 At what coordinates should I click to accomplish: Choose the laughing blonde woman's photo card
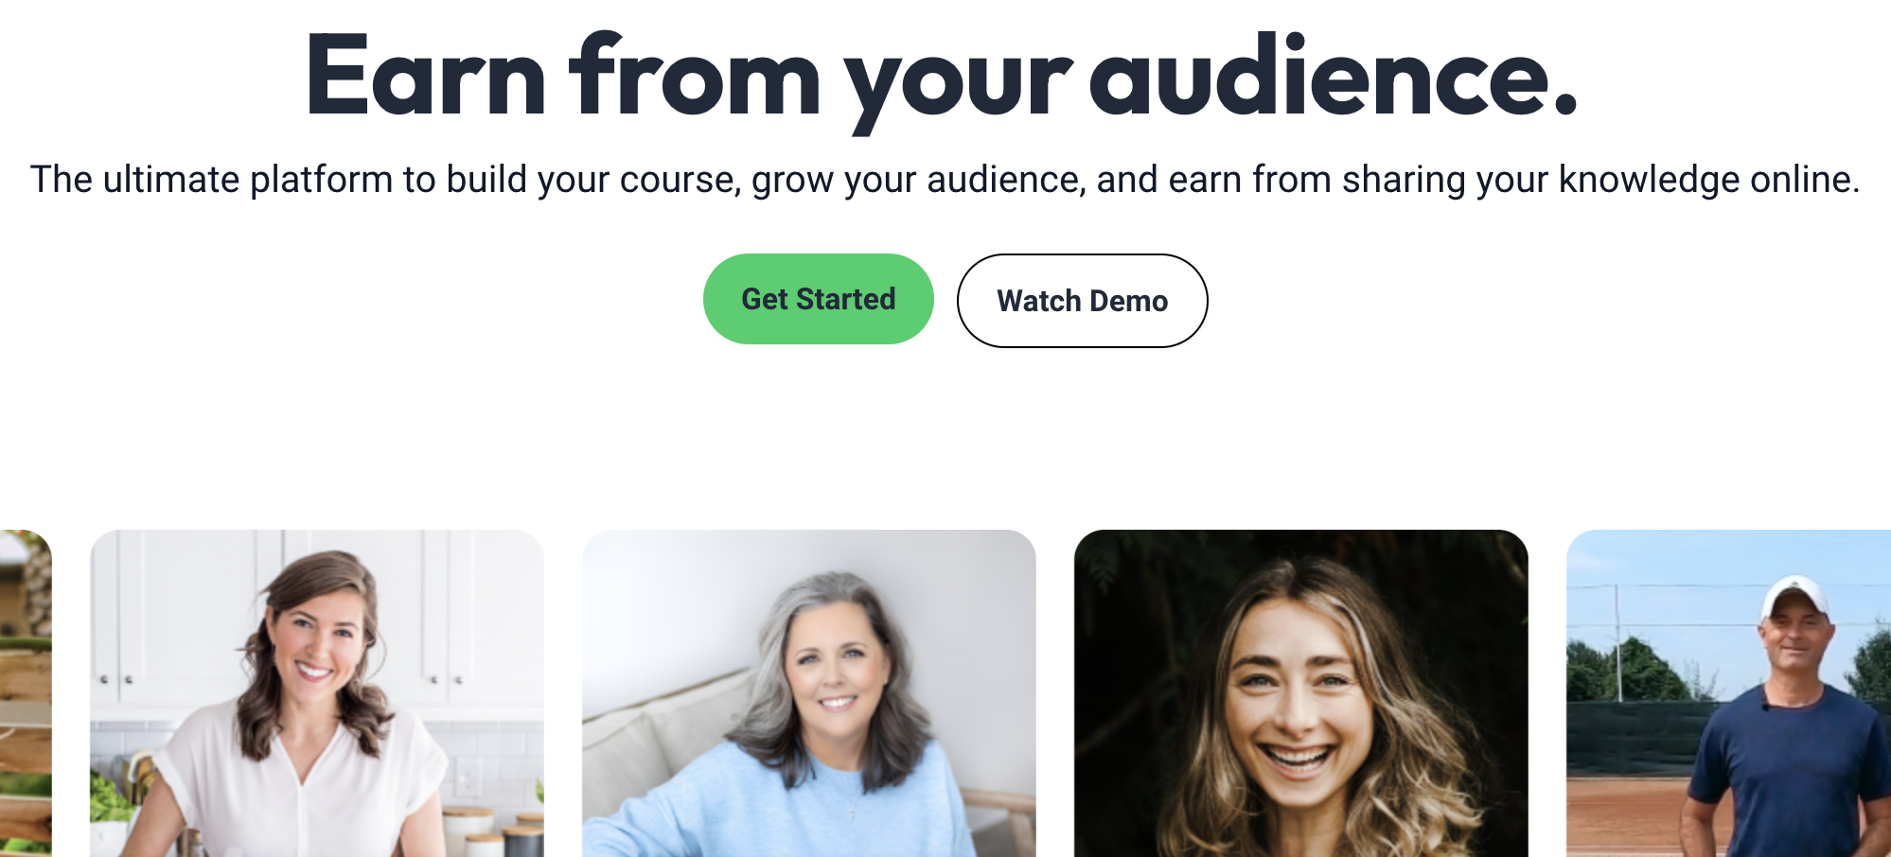(x=1301, y=693)
